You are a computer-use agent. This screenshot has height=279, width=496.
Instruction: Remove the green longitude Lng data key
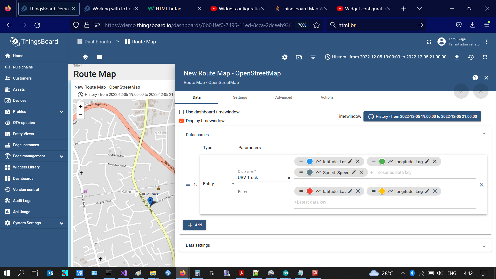[x=435, y=161]
